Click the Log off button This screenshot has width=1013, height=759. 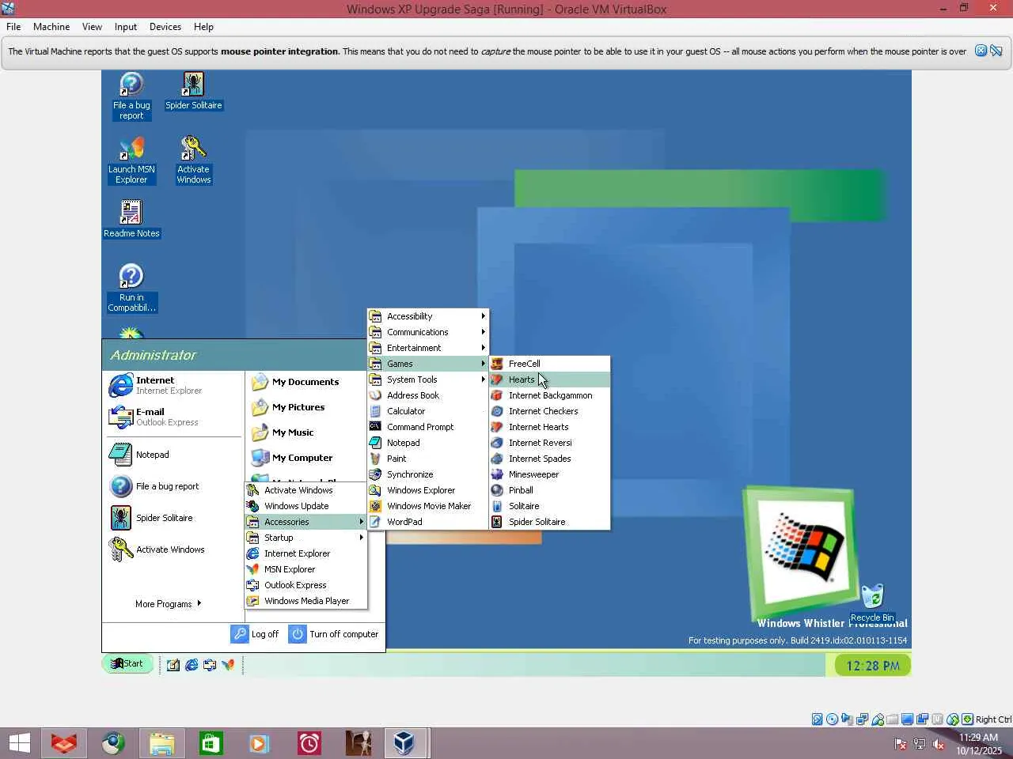(x=255, y=634)
